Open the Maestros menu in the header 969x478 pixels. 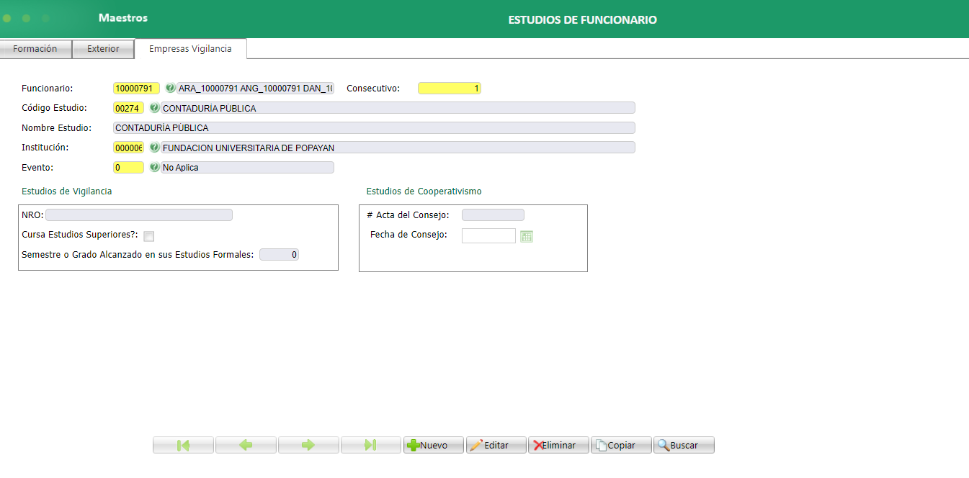click(123, 18)
